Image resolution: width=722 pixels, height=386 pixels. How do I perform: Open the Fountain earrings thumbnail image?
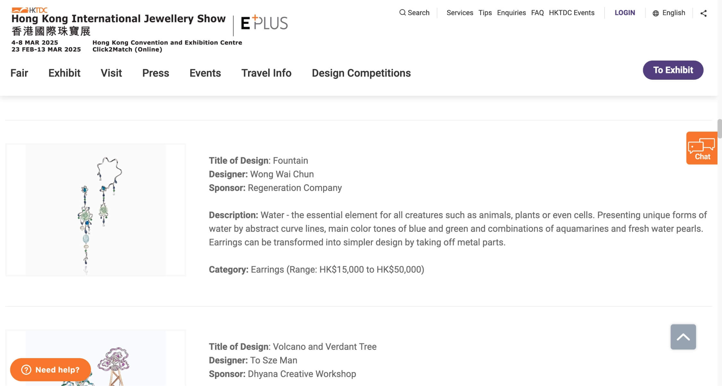(96, 210)
